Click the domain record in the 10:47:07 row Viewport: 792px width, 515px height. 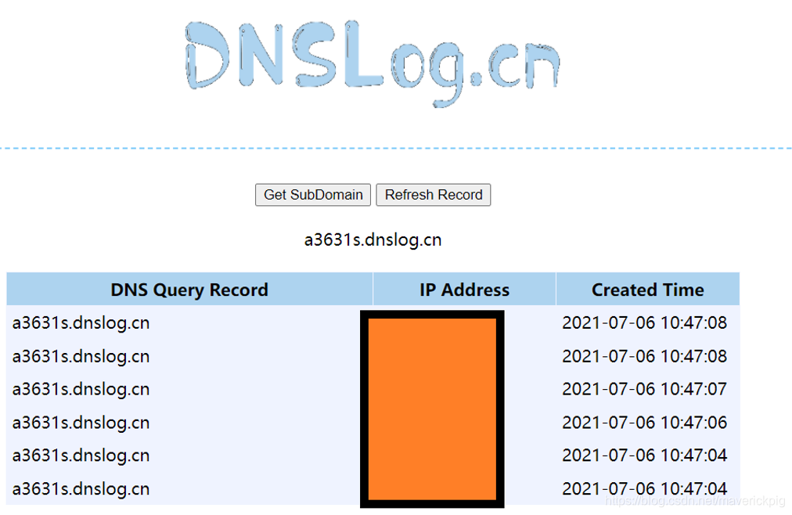click(x=81, y=389)
